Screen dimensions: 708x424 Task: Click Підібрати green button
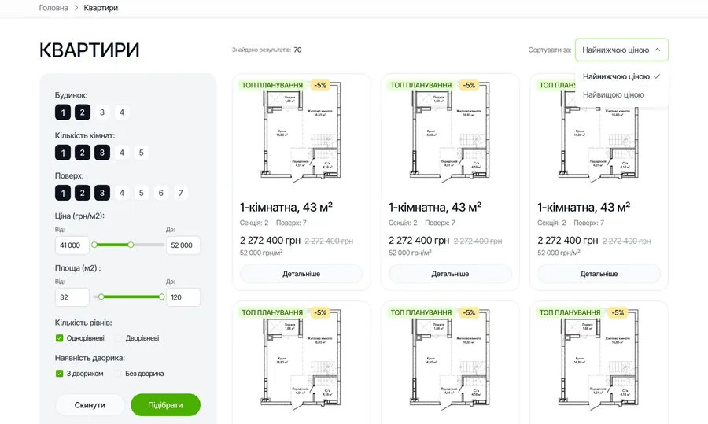click(x=165, y=405)
